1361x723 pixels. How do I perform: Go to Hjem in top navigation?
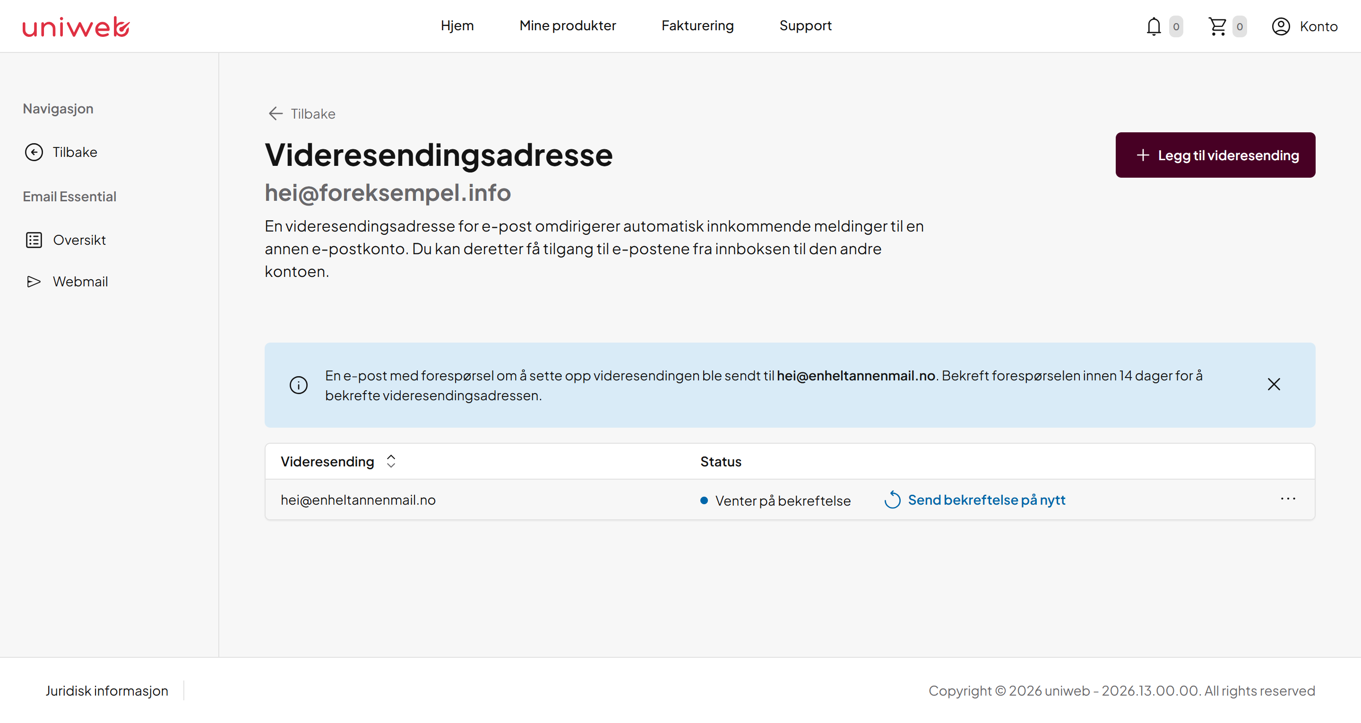pos(457,26)
